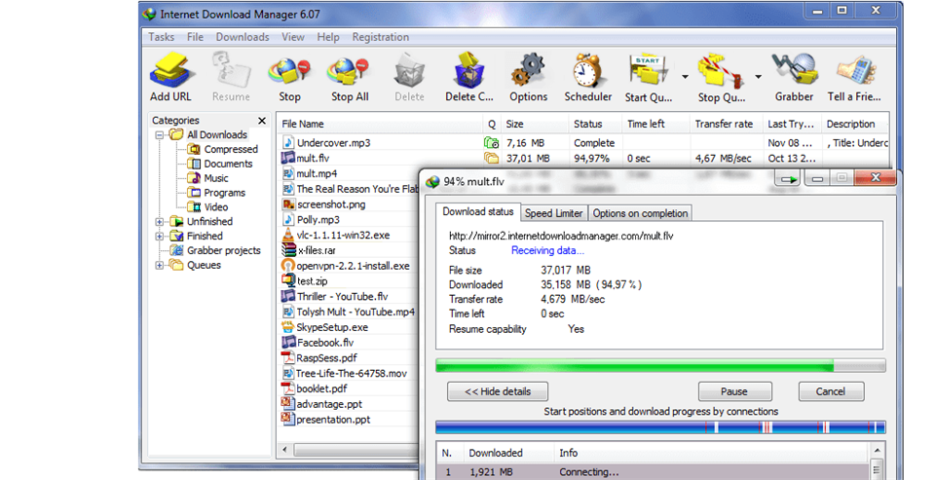Expand the Unfinished category tree node
This screenshot has width=935, height=480.
tap(160, 222)
